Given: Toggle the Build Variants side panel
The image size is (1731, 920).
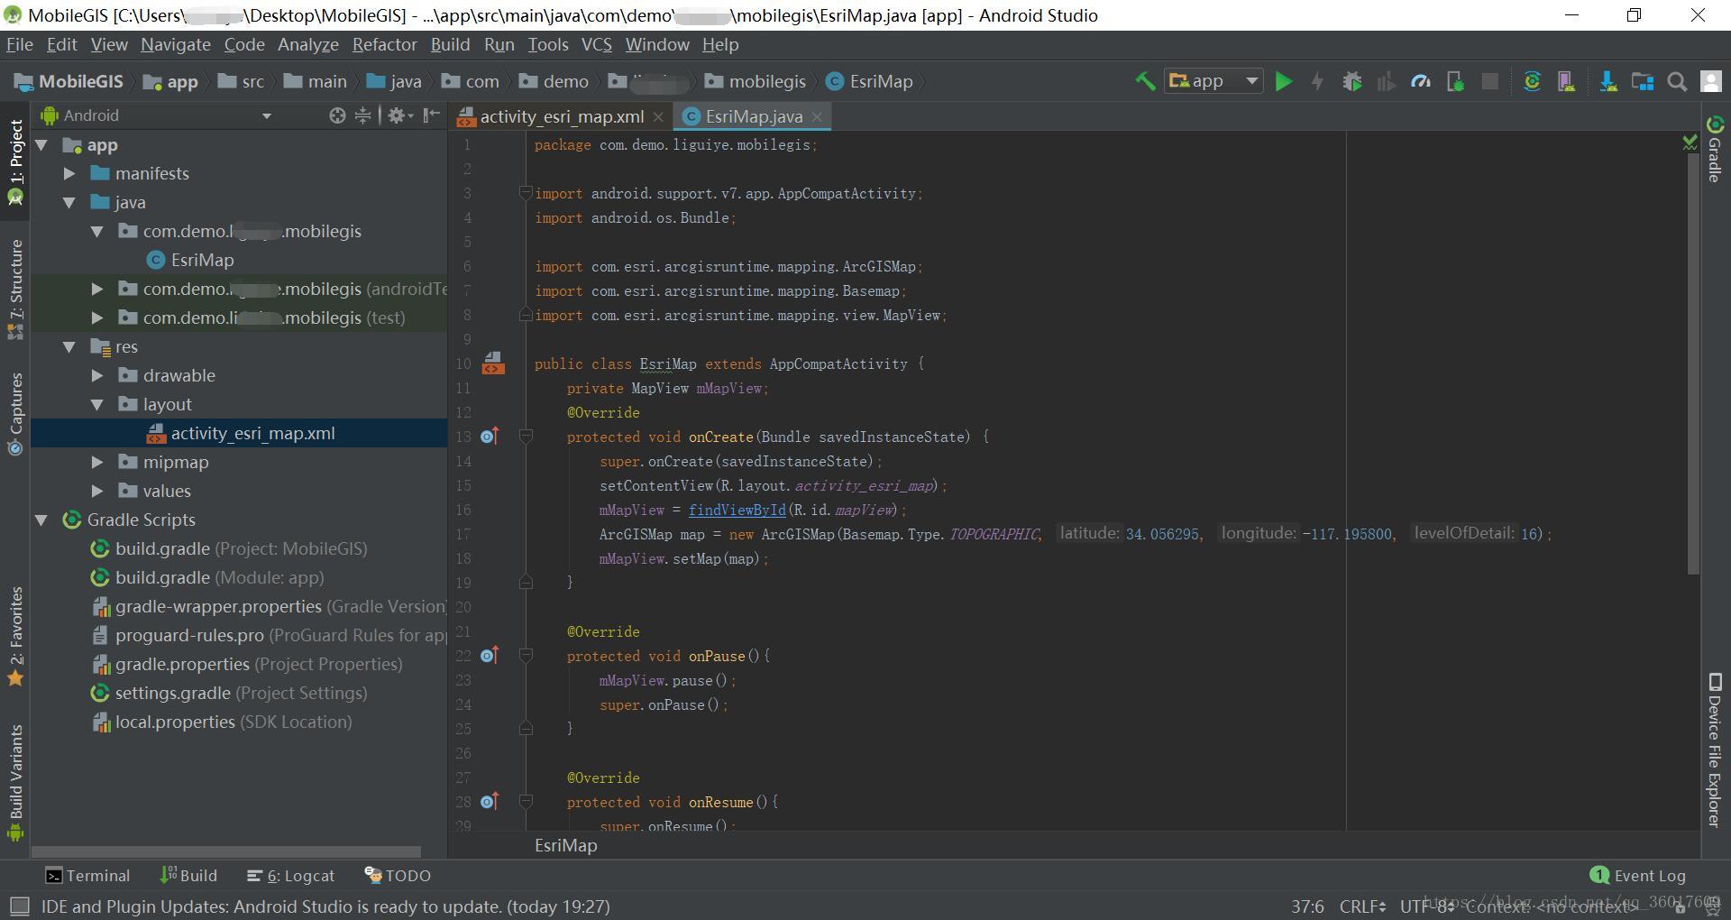Looking at the screenshot, I should [15, 780].
